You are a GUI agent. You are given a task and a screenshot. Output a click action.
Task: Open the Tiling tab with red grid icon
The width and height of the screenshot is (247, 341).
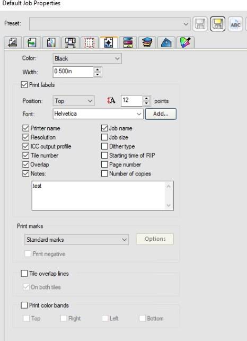[x=90, y=42]
